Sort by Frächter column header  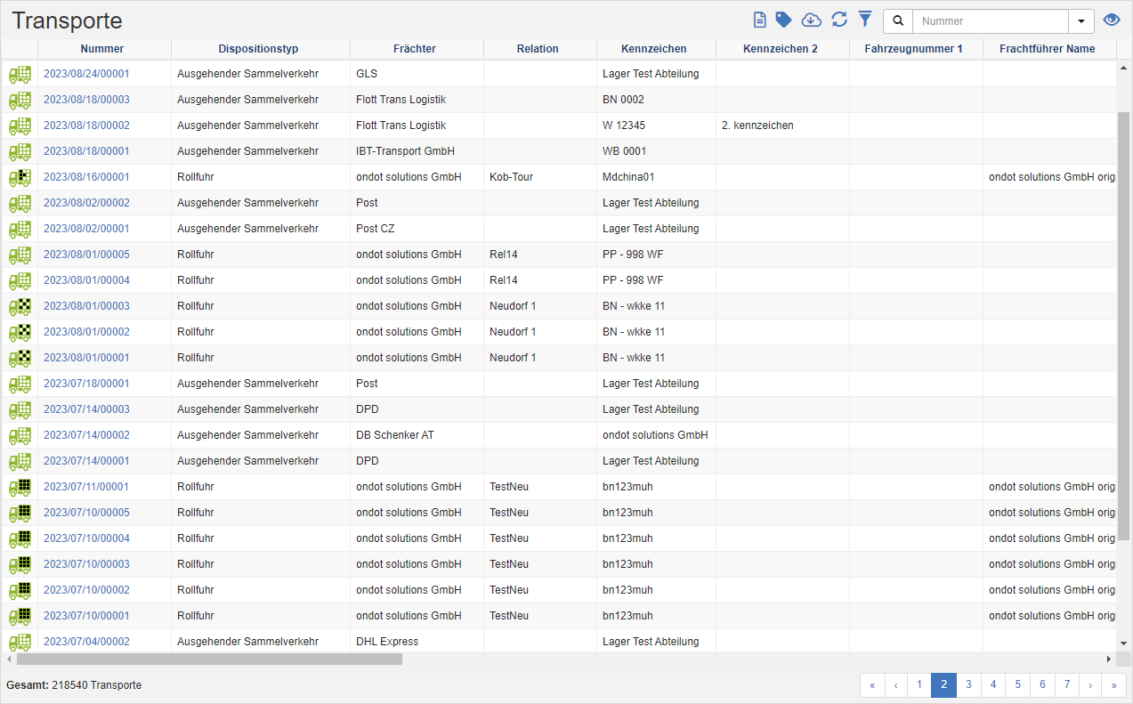[415, 49]
